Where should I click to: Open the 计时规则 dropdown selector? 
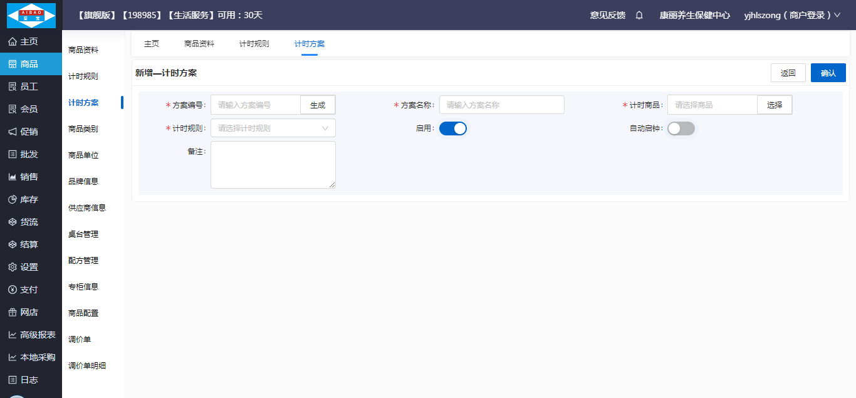point(273,128)
